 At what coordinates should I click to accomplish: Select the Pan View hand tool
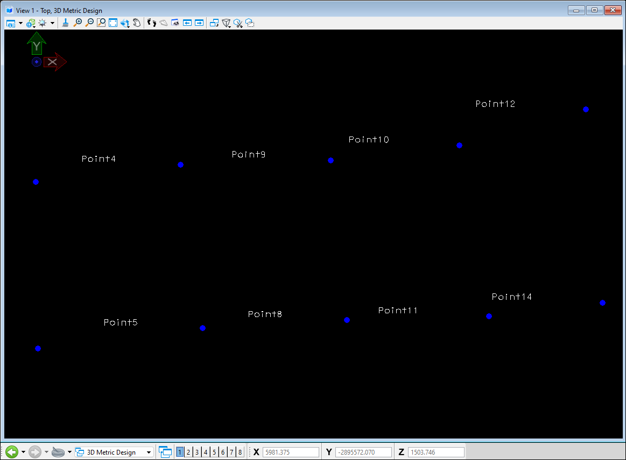pyautogui.click(x=137, y=23)
